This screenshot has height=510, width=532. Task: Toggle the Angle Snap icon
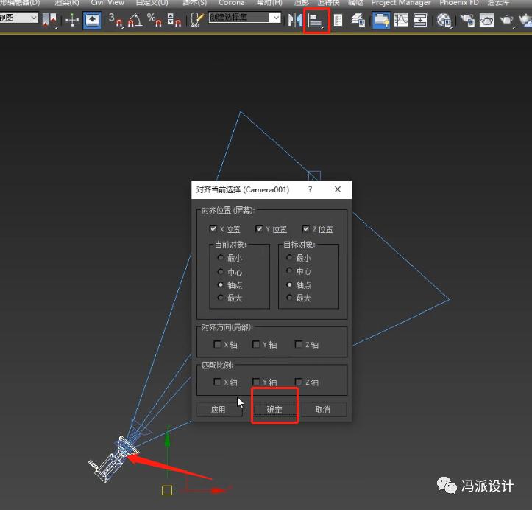[x=135, y=20]
